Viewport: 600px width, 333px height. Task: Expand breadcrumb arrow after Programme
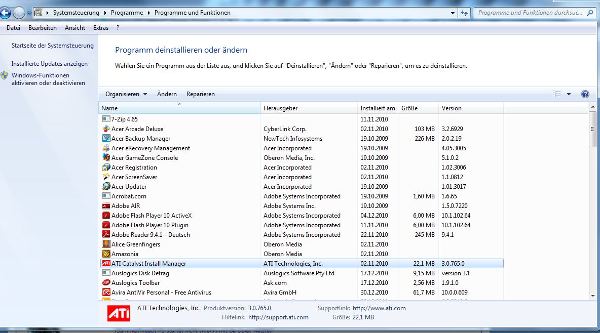[x=148, y=13]
